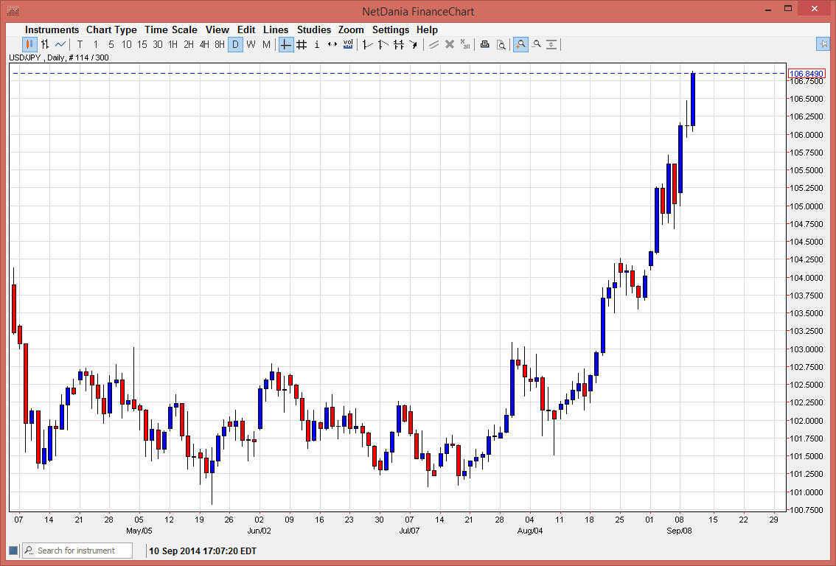
Task: Click the print chart icon
Action: coord(484,44)
